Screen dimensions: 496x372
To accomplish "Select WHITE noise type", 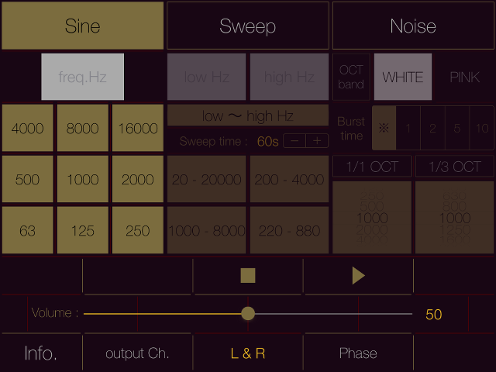I will (x=403, y=77).
